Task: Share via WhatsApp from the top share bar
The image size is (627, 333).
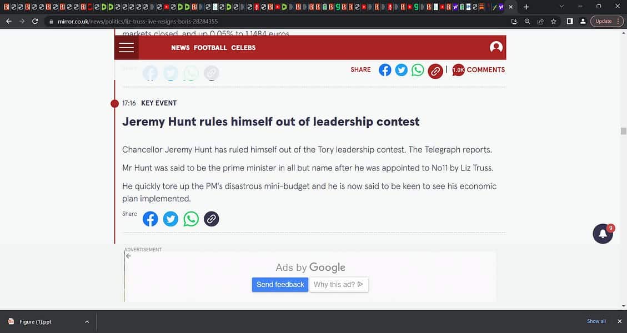Action: tap(418, 70)
